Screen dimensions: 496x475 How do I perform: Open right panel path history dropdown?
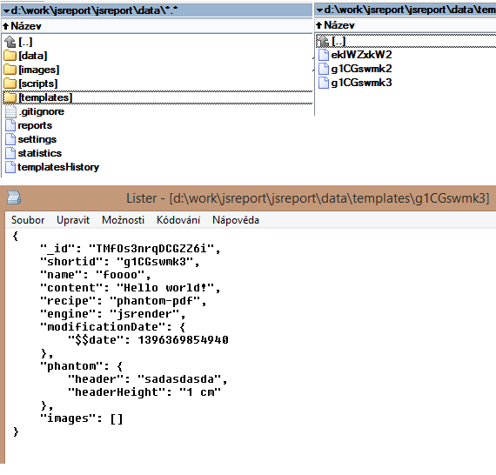tap(319, 10)
